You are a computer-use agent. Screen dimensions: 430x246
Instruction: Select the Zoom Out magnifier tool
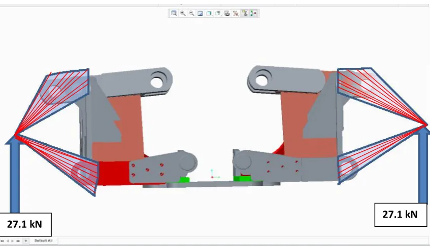pyautogui.click(x=191, y=13)
